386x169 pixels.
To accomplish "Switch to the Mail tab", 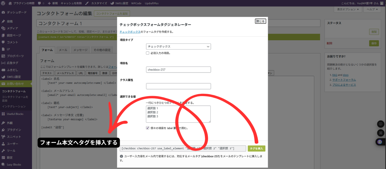I will click(63, 50).
